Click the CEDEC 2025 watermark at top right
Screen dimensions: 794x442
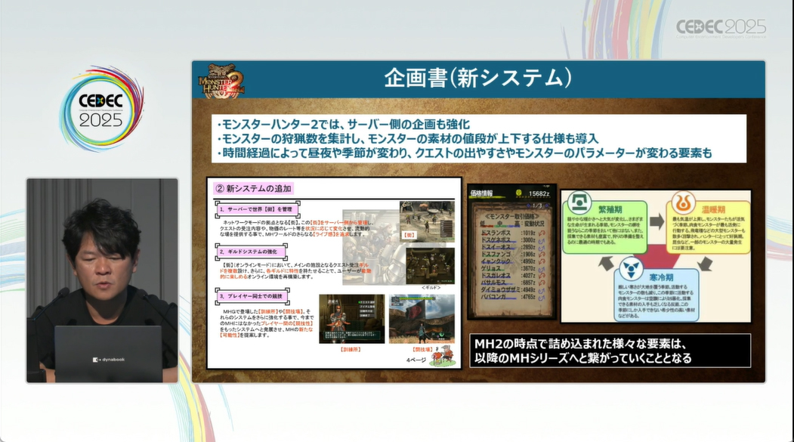[721, 29]
